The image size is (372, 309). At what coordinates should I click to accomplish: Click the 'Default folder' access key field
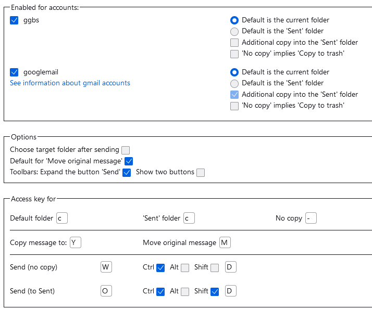(x=62, y=218)
